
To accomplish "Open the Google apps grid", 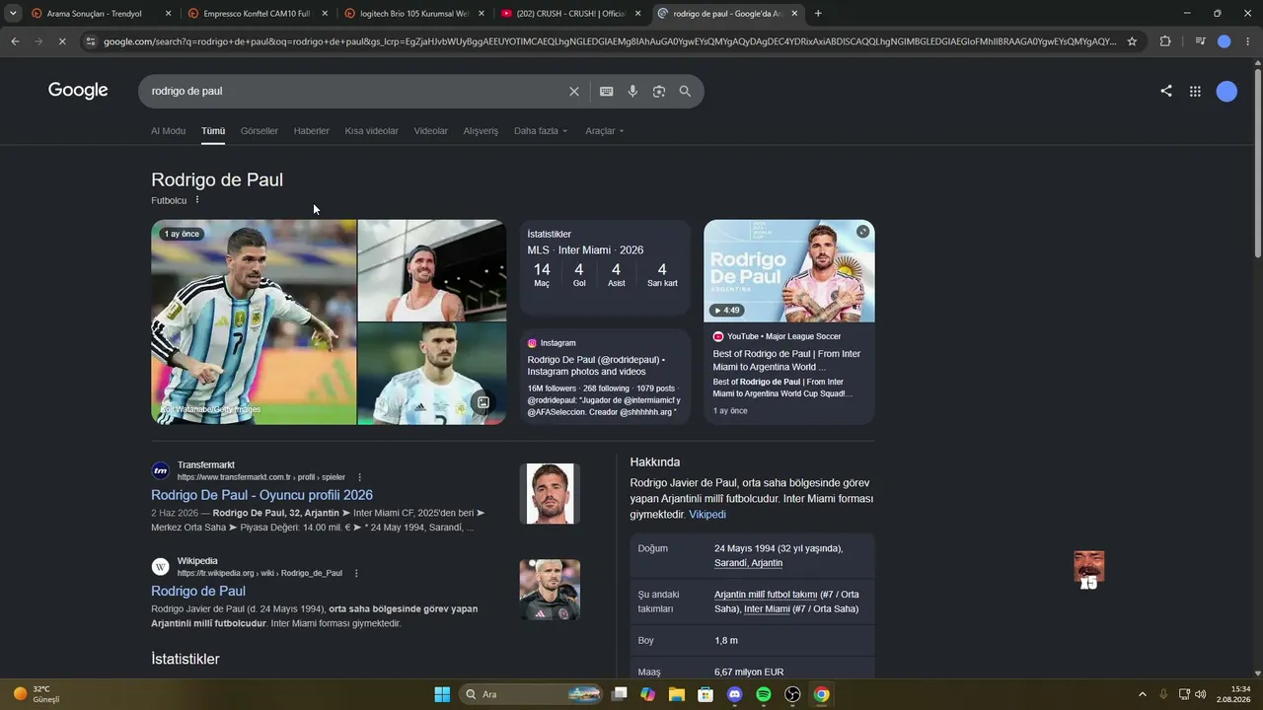I will pyautogui.click(x=1195, y=92).
